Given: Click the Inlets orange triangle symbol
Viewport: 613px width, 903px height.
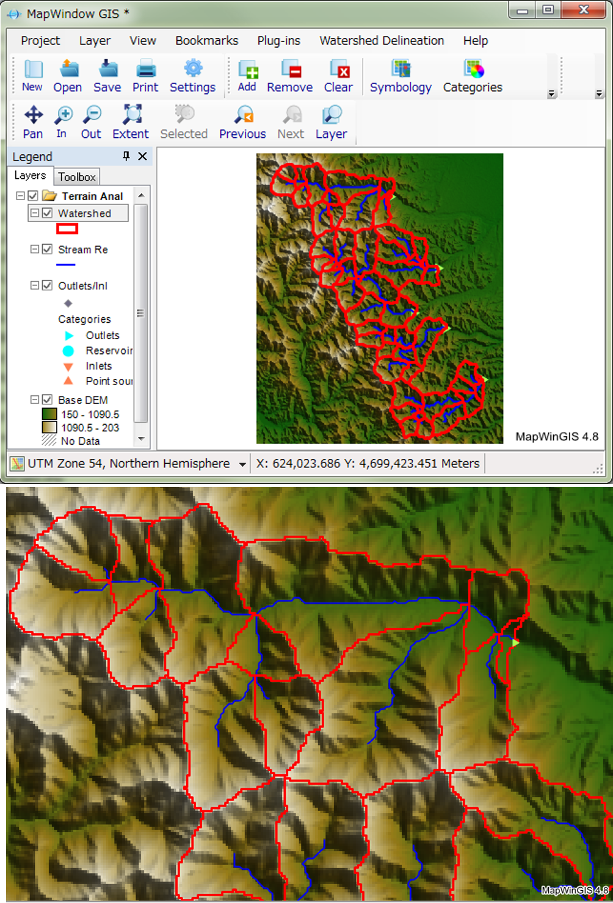Looking at the screenshot, I should click(68, 367).
